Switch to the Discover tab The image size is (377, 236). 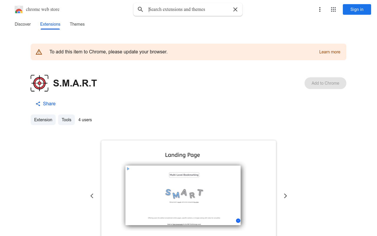pyautogui.click(x=23, y=24)
